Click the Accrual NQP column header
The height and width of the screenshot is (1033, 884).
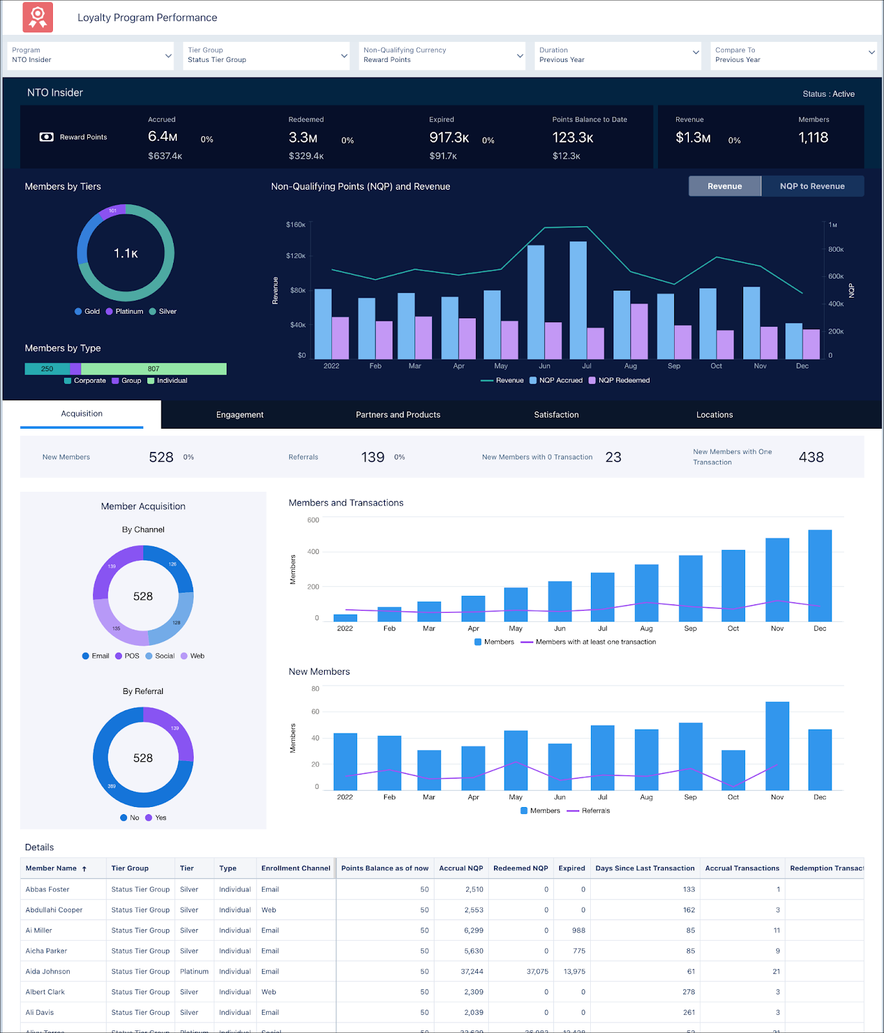tap(461, 868)
